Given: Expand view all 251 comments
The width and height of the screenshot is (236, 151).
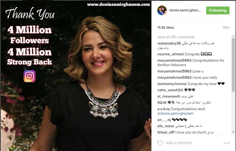Looking at the screenshot, I should [x=176, y=37].
